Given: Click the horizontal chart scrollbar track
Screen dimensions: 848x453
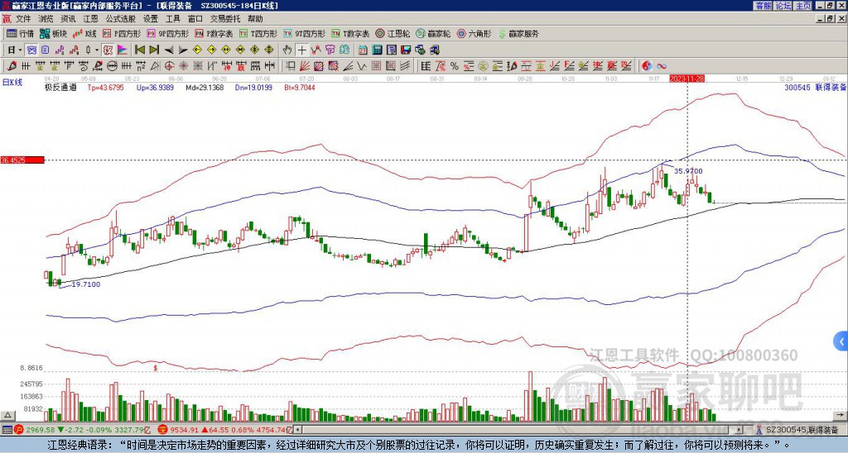Looking at the screenshot, I should click(x=519, y=430).
